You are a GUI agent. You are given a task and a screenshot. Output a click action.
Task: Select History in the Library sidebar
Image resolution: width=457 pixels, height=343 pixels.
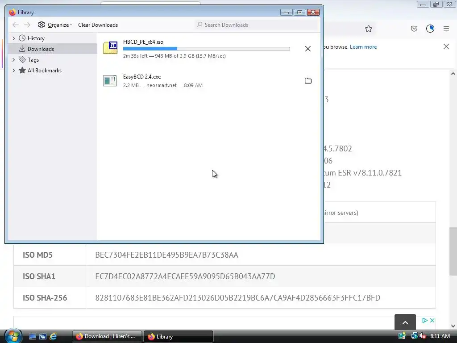tap(36, 38)
